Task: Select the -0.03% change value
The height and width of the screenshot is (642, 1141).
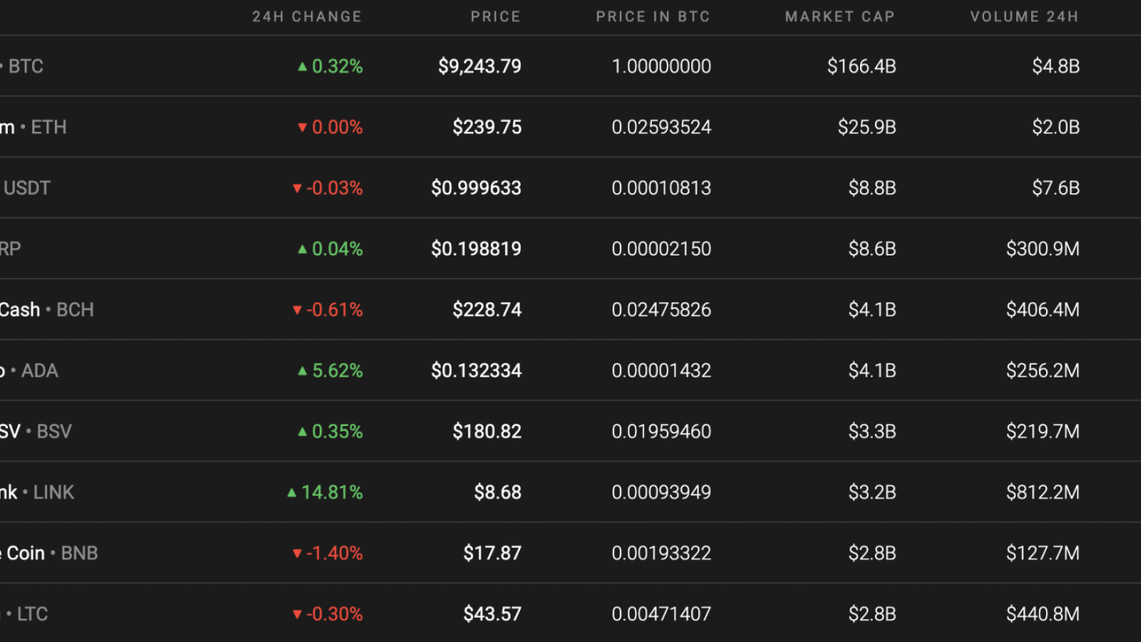Action: (x=334, y=188)
